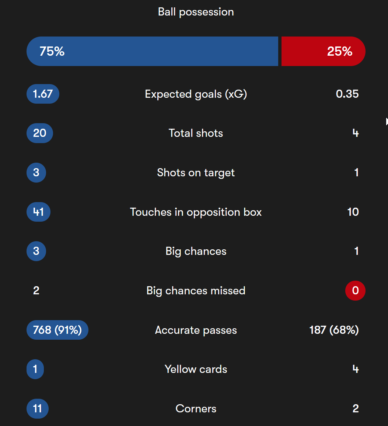The height and width of the screenshot is (426, 388).
Task: Click the Ball possession heading
Action: [196, 12]
